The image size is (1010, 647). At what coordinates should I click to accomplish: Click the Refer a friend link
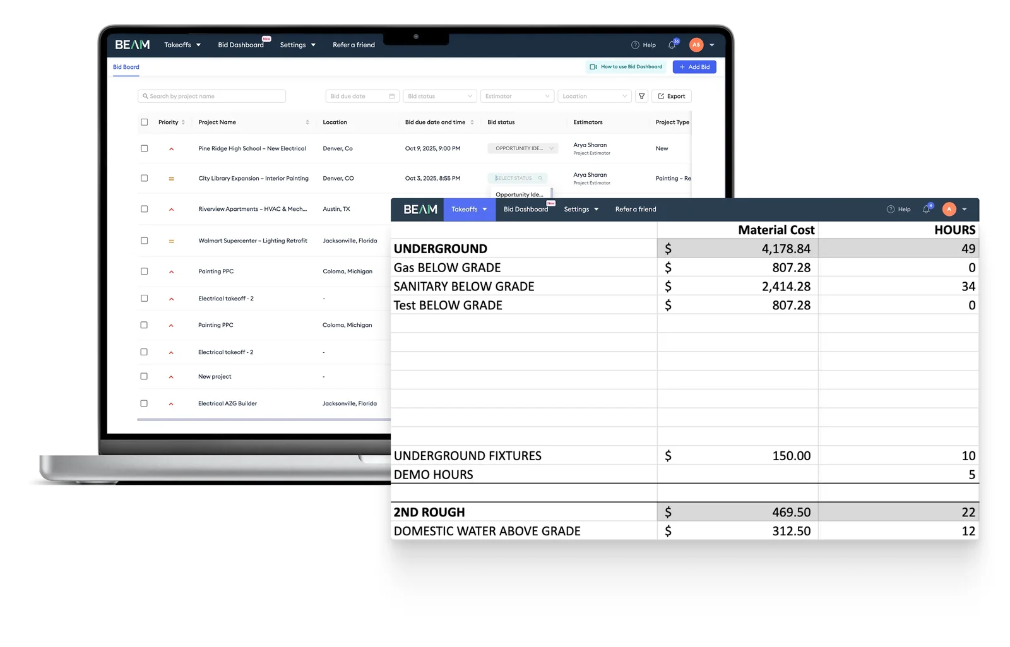pos(353,45)
